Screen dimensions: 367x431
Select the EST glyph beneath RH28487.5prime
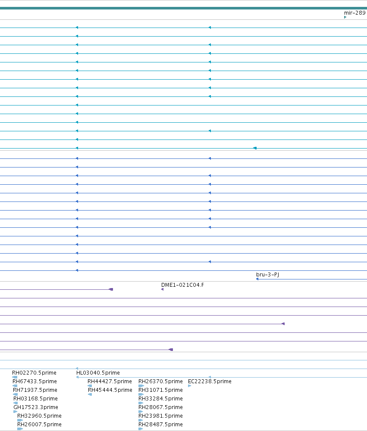tap(141, 429)
